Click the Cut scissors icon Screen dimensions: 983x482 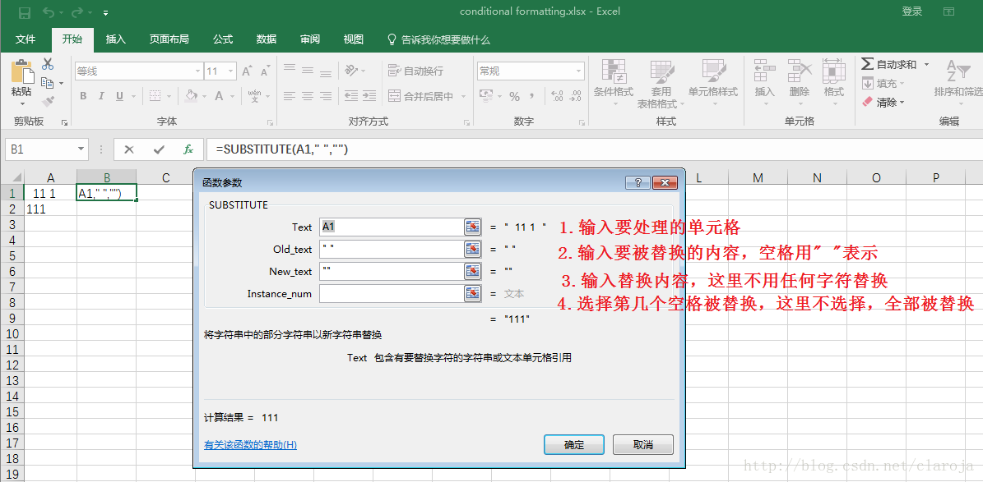click(48, 64)
